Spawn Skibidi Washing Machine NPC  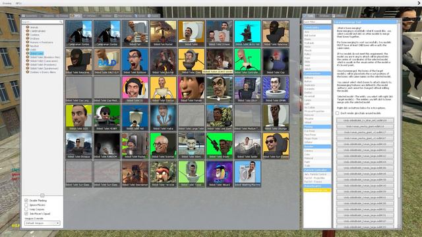click(x=248, y=174)
